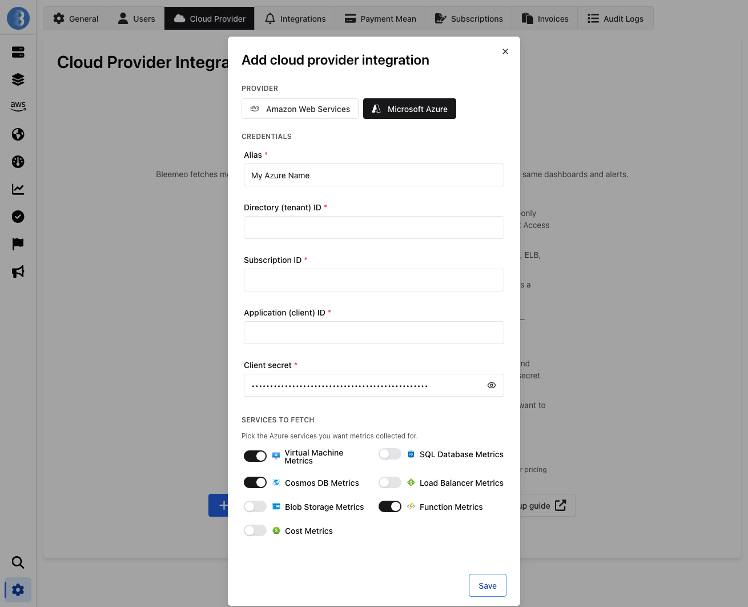The height and width of the screenshot is (607, 748).
Task: Open the line chart sidebar icon
Action: [x=18, y=189]
